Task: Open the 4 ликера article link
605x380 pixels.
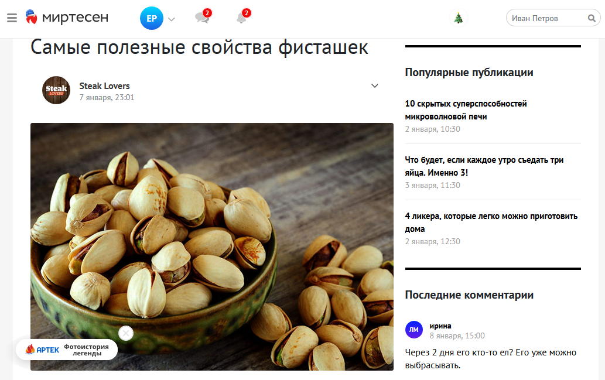Action: click(491, 222)
